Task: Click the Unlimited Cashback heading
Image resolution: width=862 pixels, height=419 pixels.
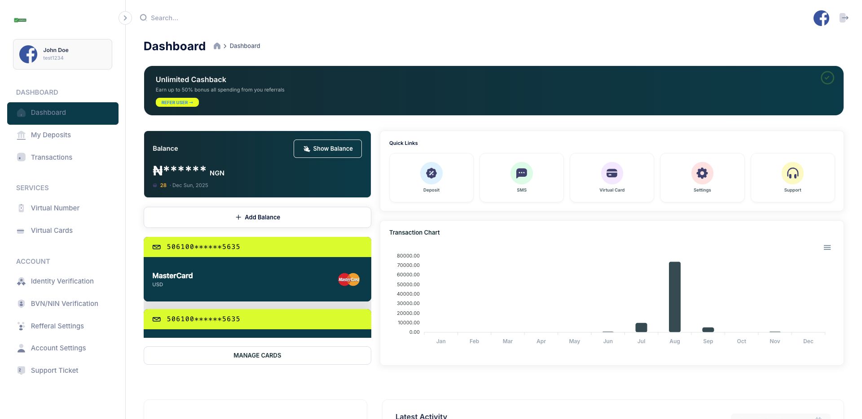Action: point(191,79)
